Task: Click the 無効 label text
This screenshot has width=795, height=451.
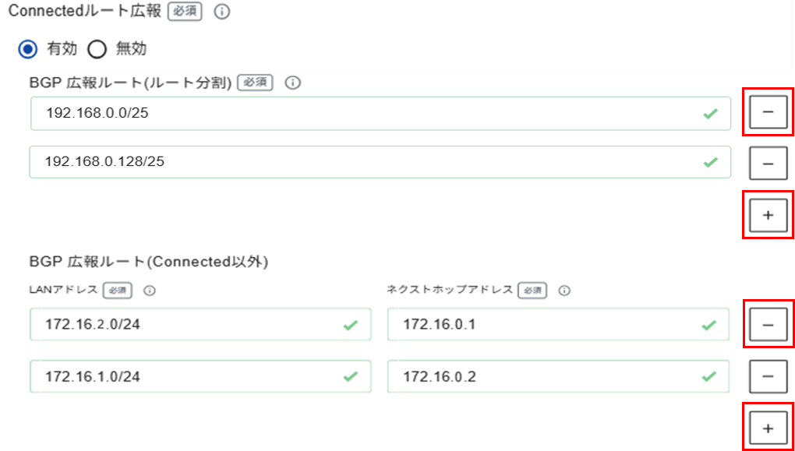Action: click(131, 49)
